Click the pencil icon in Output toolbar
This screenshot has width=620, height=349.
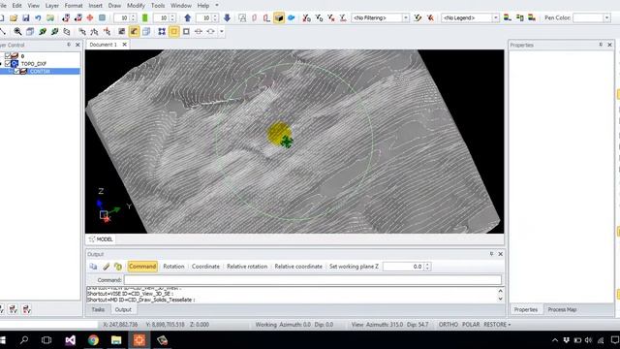pyautogui.click(x=106, y=267)
